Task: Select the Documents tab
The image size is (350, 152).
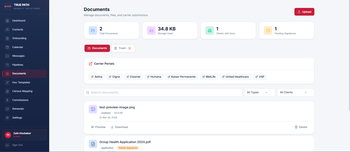Action: (97, 48)
